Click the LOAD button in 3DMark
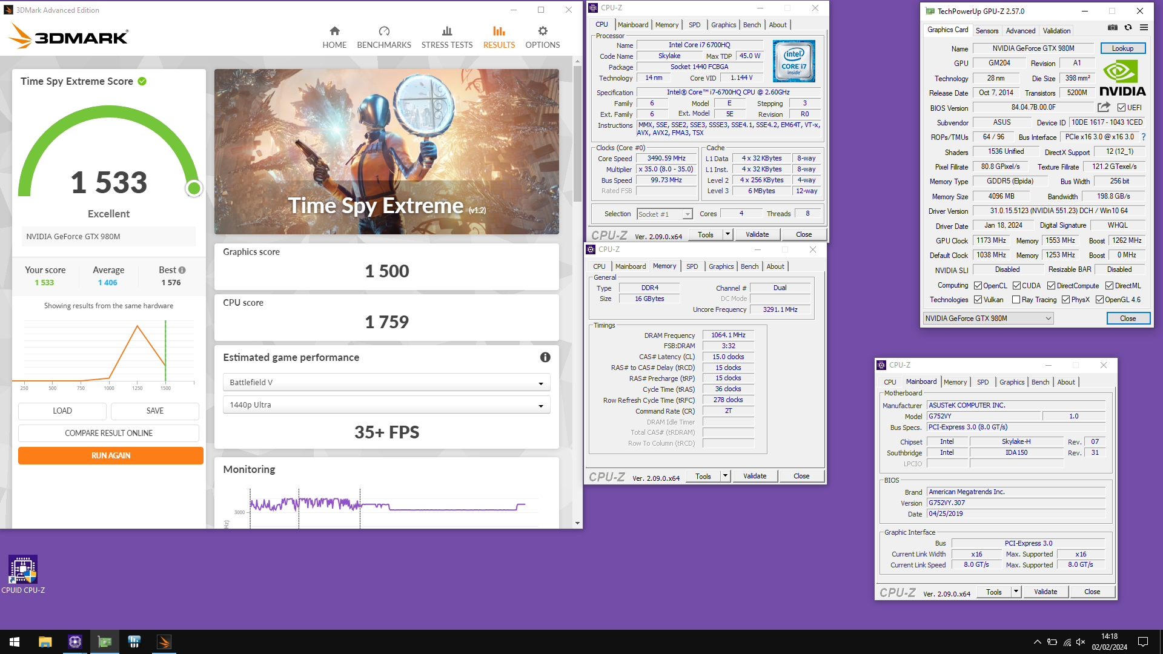The width and height of the screenshot is (1163, 654). 62,411
